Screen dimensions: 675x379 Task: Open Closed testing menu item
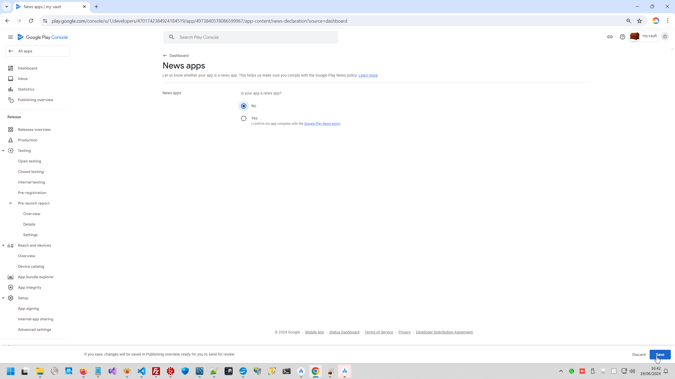pos(31,172)
